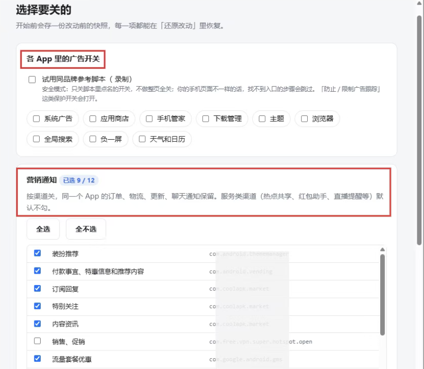Viewport: 424px width, 369px height.
Task: Click the 流量套餐优惠 row label
Action: coord(72,359)
